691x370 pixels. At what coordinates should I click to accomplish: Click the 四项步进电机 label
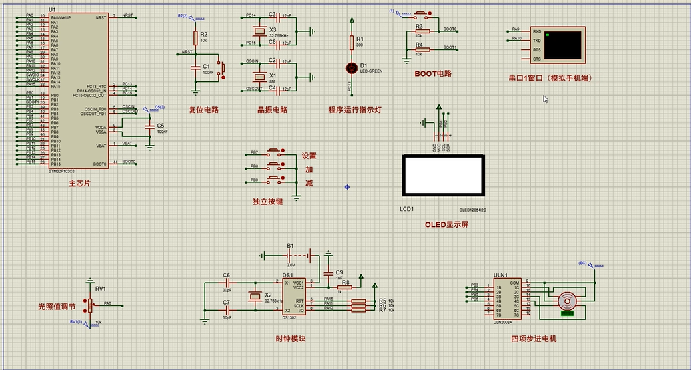tap(534, 339)
